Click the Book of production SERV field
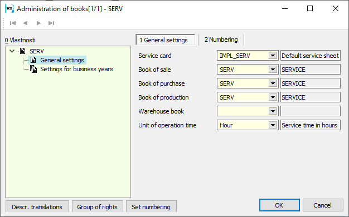Viewport: 349px width, 217px height. point(243,97)
